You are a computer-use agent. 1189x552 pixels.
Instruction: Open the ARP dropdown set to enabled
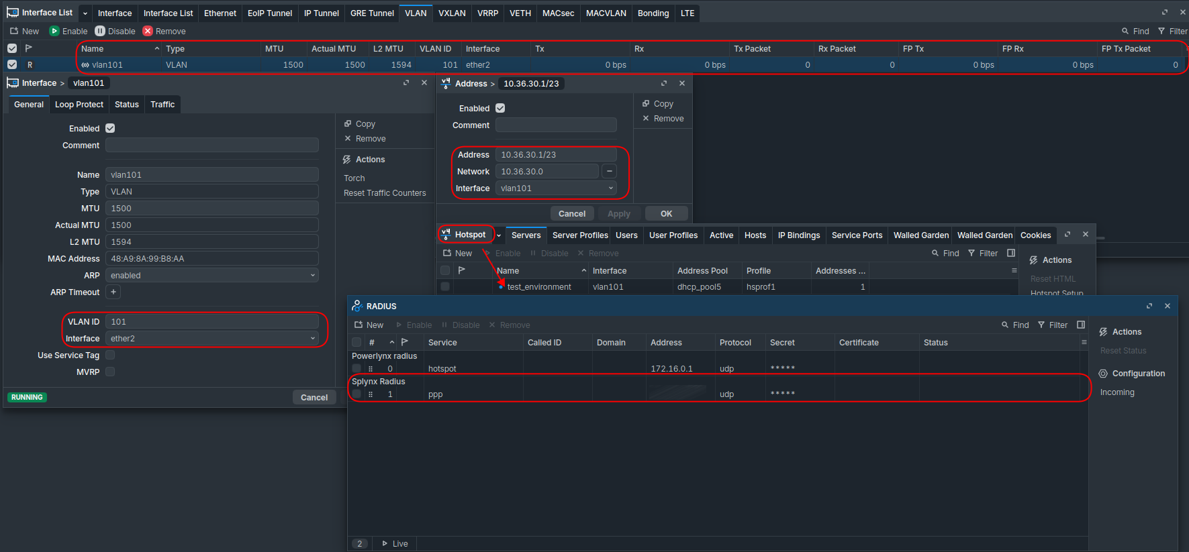pos(211,276)
